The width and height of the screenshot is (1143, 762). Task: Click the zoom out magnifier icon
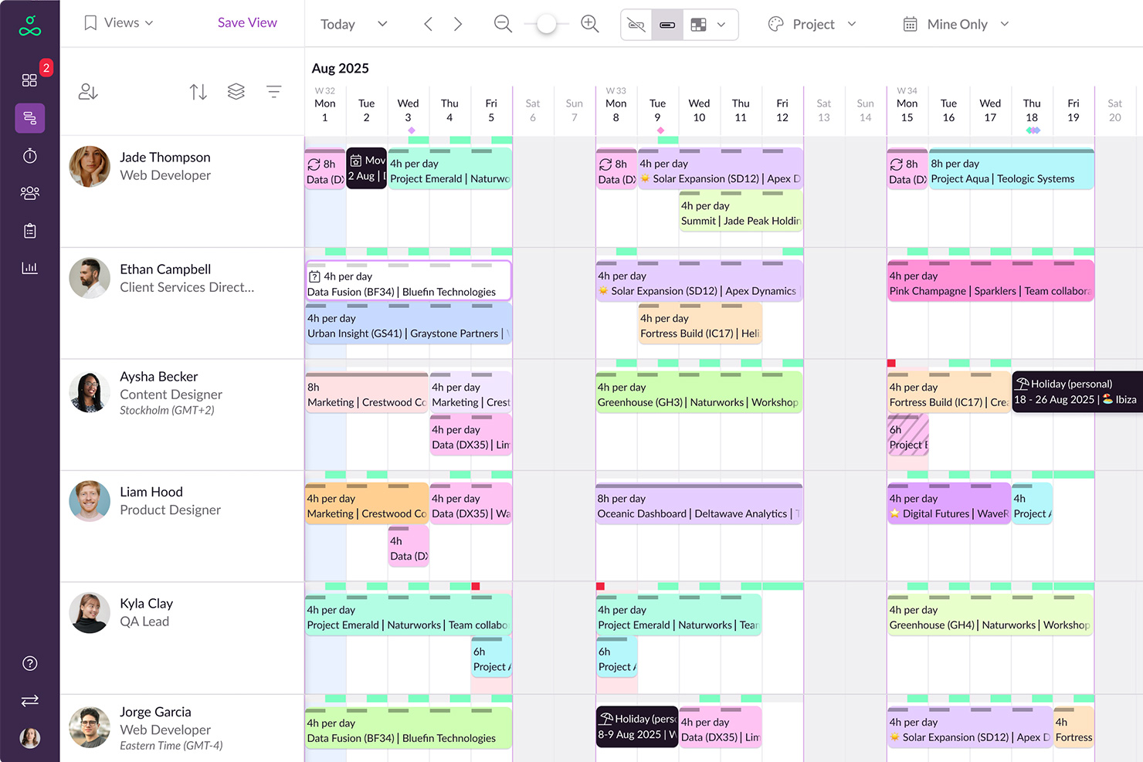coord(503,24)
